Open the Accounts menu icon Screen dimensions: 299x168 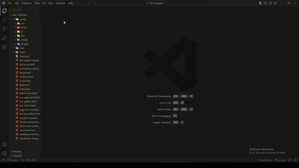pyautogui.click(x=4, y=144)
